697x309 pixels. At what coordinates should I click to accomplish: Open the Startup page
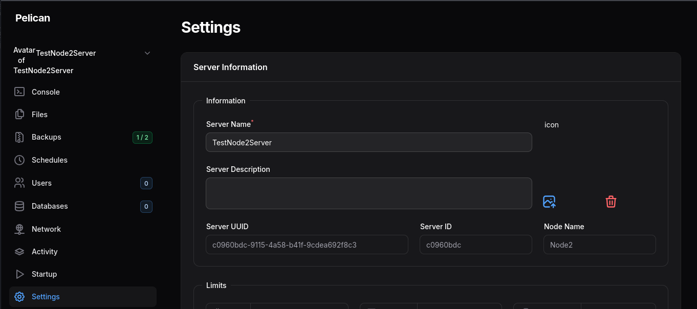(x=83, y=274)
